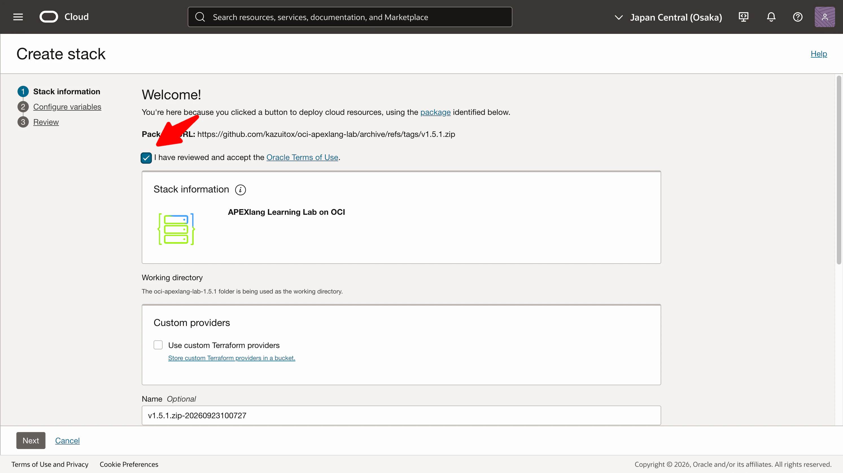The height and width of the screenshot is (473, 843).
Task: Click the Oracle Cloud logo
Action: click(49, 17)
